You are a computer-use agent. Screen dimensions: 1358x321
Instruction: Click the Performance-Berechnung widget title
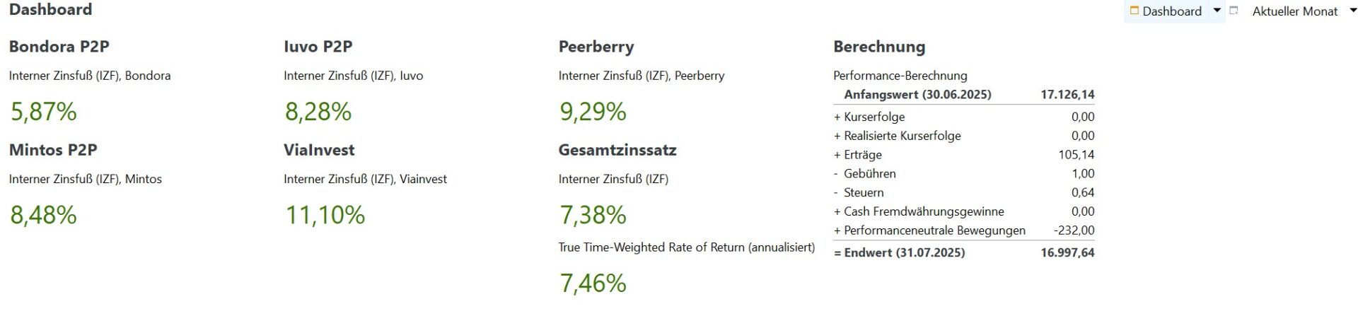click(x=900, y=76)
